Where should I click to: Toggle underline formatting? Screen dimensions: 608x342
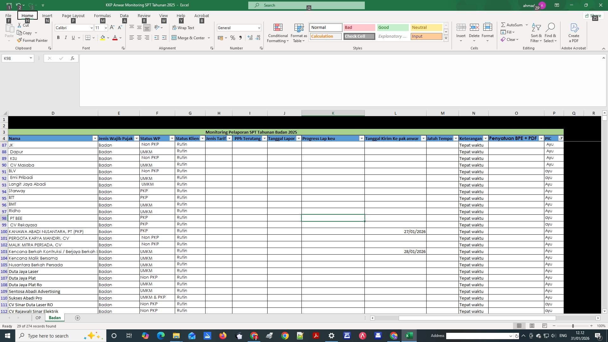click(73, 37)
